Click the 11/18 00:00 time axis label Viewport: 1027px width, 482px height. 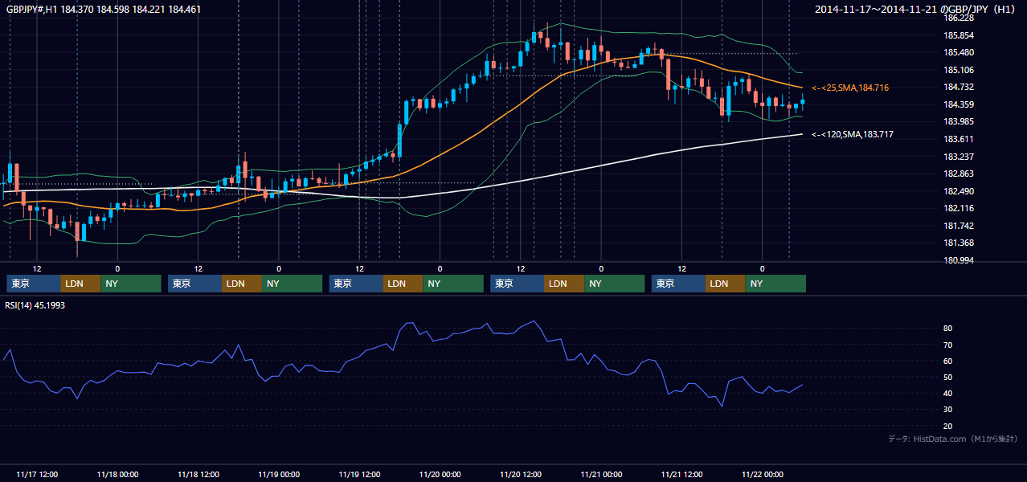117,474
